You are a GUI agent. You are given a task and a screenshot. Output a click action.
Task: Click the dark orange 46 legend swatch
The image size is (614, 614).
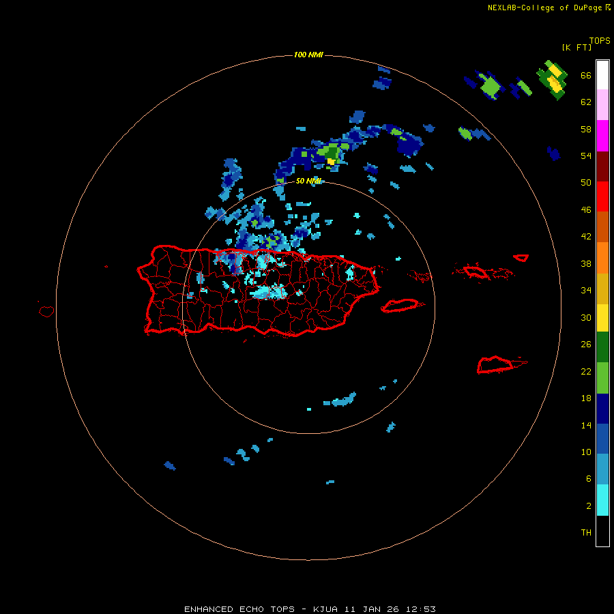(602, 226)
